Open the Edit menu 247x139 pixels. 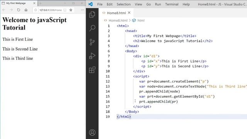tap(110, 4)
